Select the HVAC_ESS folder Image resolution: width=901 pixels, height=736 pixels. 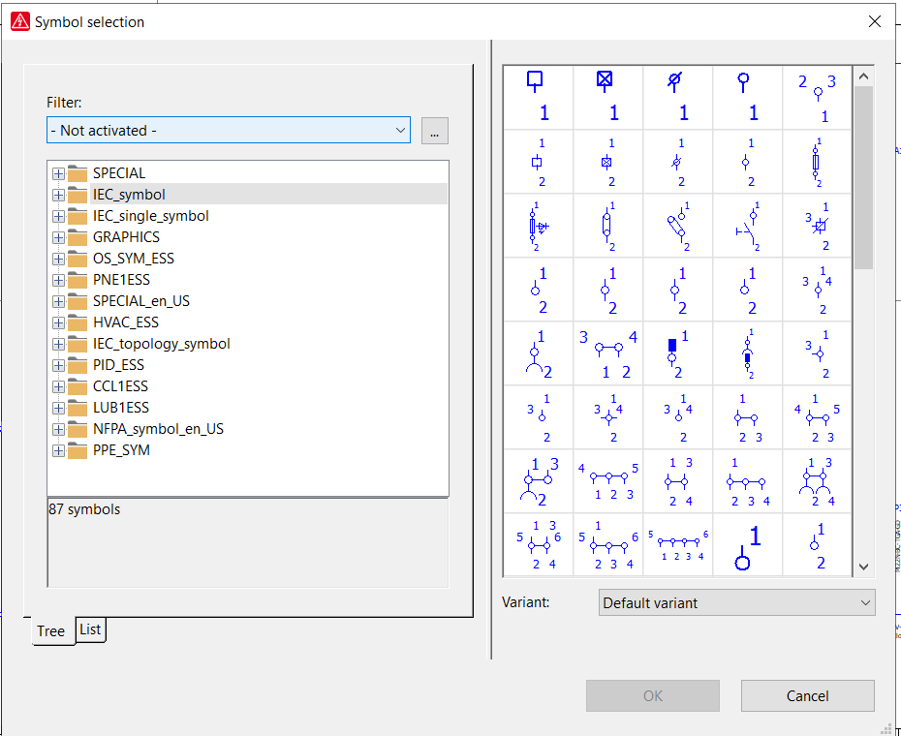click(125, 322)
